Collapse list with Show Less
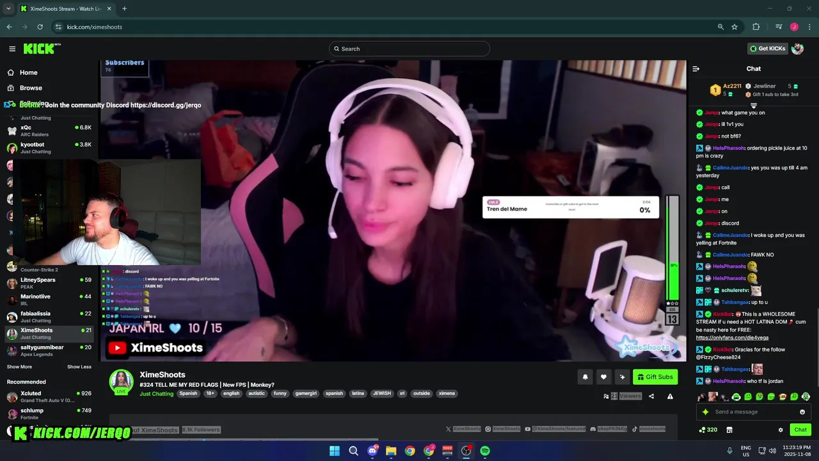This screenshot has height=461, width=819. 79,367
